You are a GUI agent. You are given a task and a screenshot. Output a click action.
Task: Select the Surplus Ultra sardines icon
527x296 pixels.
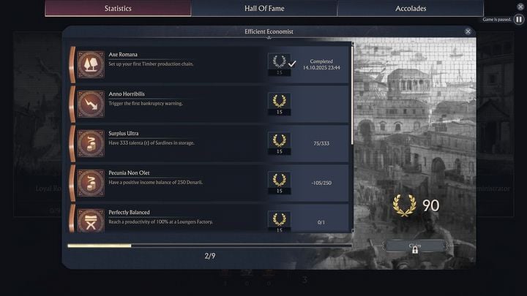coord(91,143)
